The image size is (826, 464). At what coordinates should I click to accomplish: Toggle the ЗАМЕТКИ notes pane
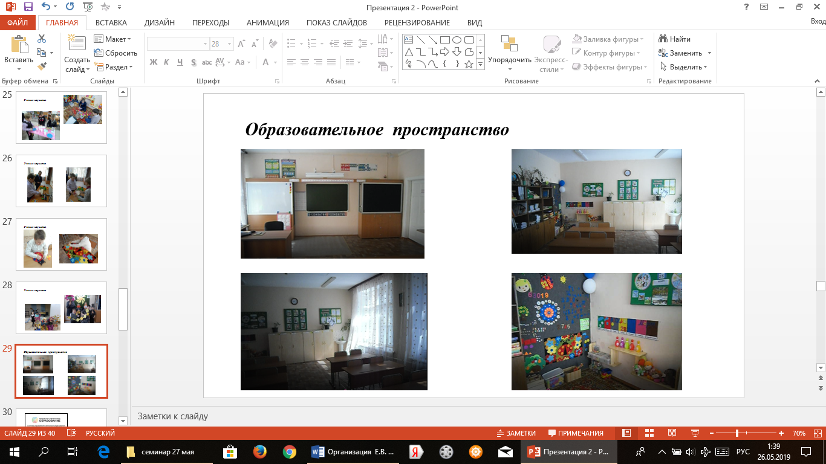coord(516,433)
